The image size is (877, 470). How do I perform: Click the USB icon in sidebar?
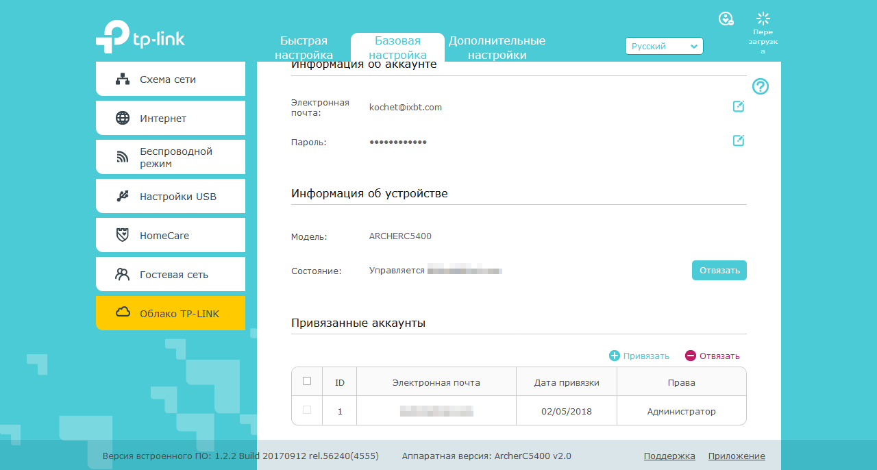123,197
